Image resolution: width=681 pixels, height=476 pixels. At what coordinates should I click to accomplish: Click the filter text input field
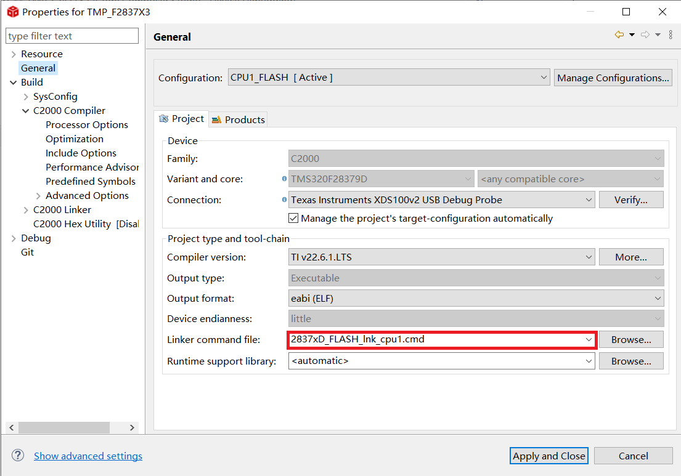coord(72,36)
